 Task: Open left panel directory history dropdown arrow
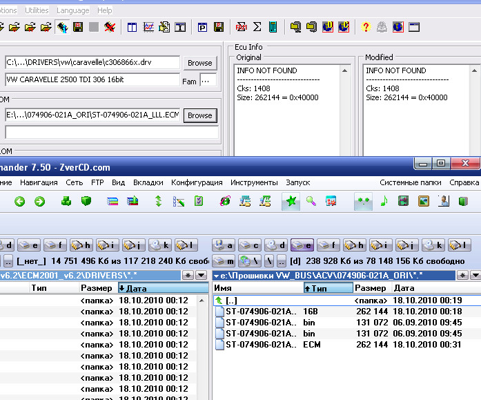tap(201, 275)
